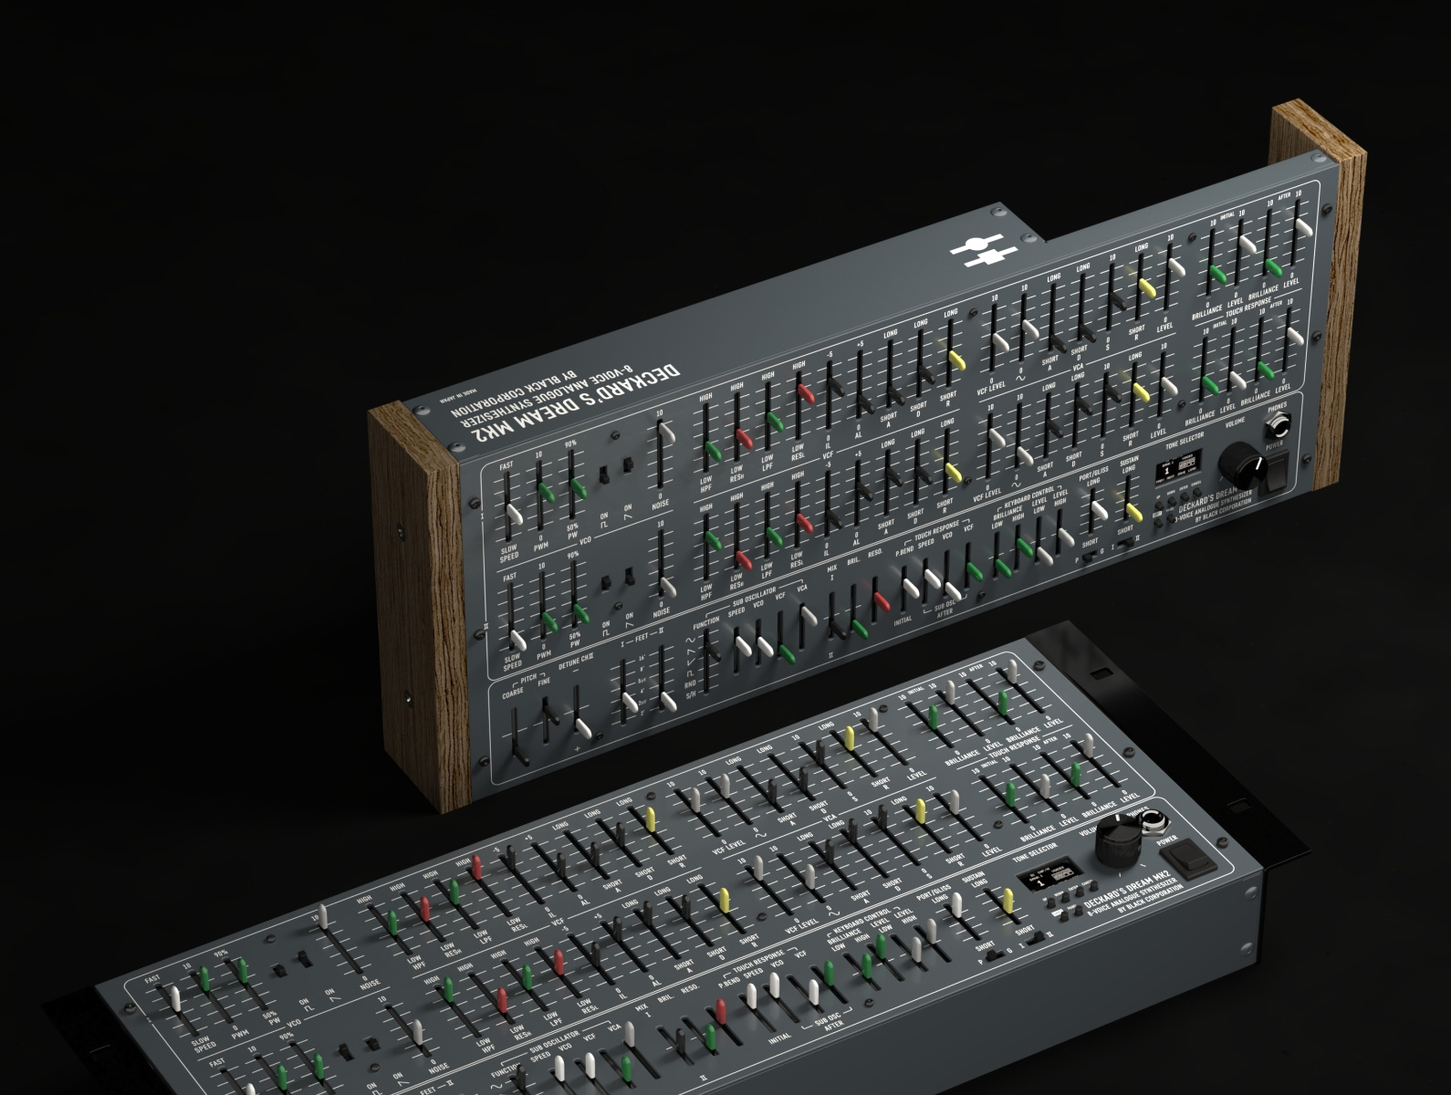
Task: Click the Phones jack on the wooden-sided synth
Action: pos(1276,426)
